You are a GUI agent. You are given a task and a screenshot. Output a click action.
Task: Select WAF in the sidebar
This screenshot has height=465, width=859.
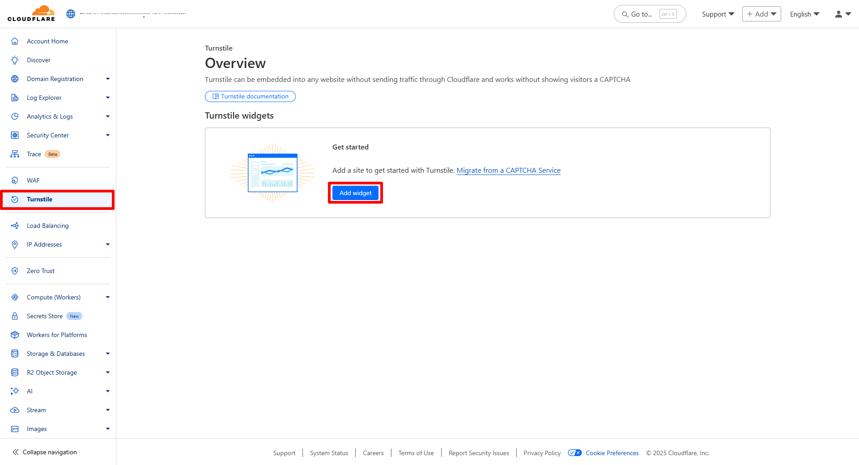click(33, 180)
